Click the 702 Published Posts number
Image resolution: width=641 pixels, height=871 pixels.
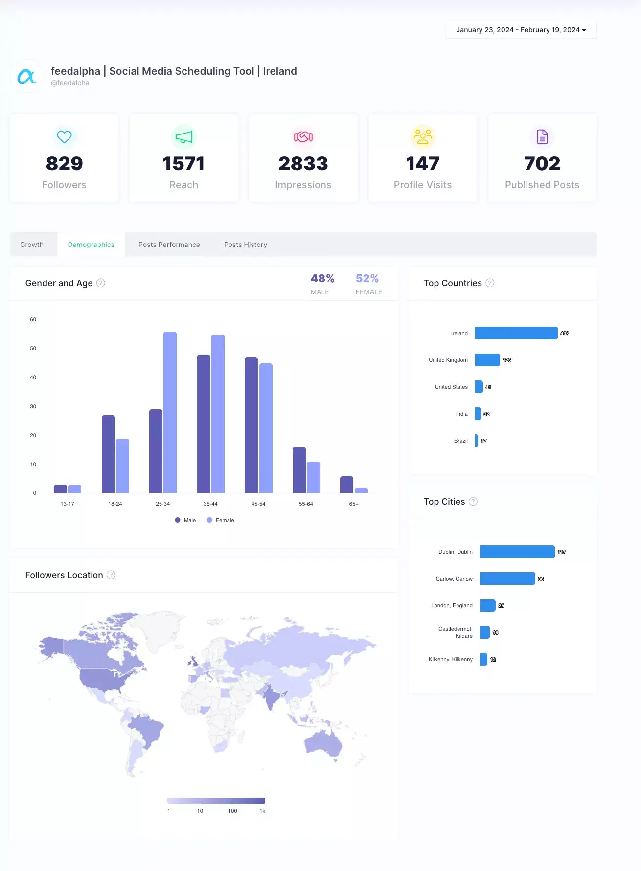(x=542, y=163)
